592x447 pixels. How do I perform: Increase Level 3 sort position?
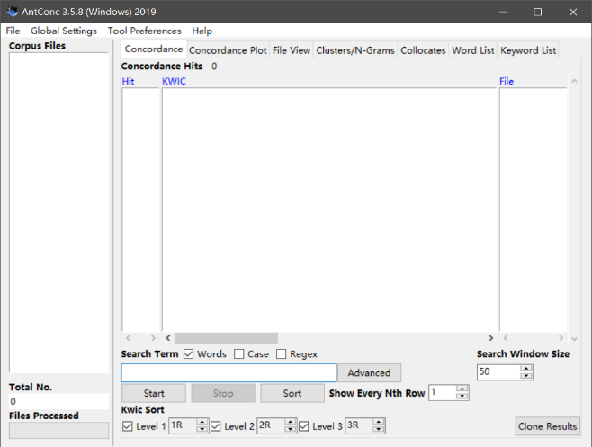coord(378,422)
